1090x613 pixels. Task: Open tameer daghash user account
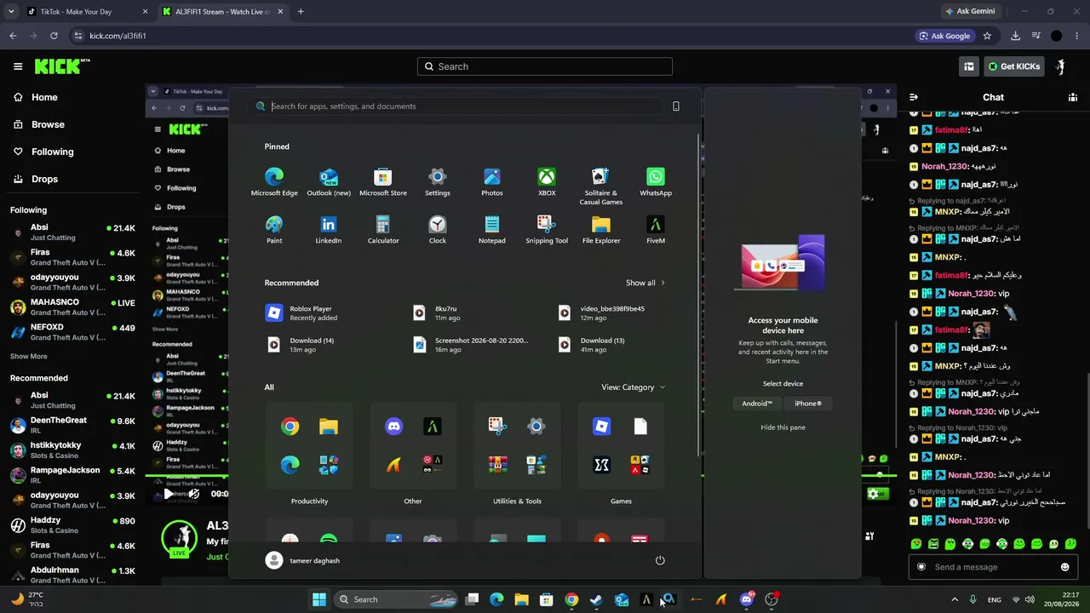pyautogui.click(x=302, y=560)
